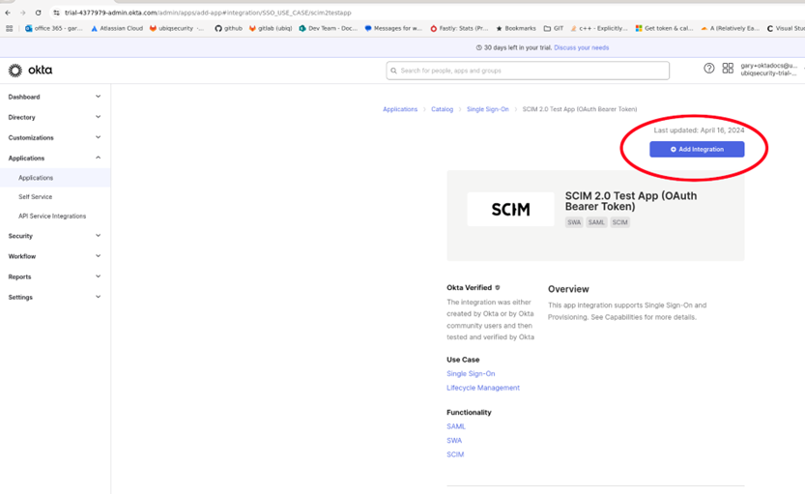Image resolution: width=805 pixels, height=494 pixels.
Task: Click the SCIM tag on app card
Action: tap(619, 222)
